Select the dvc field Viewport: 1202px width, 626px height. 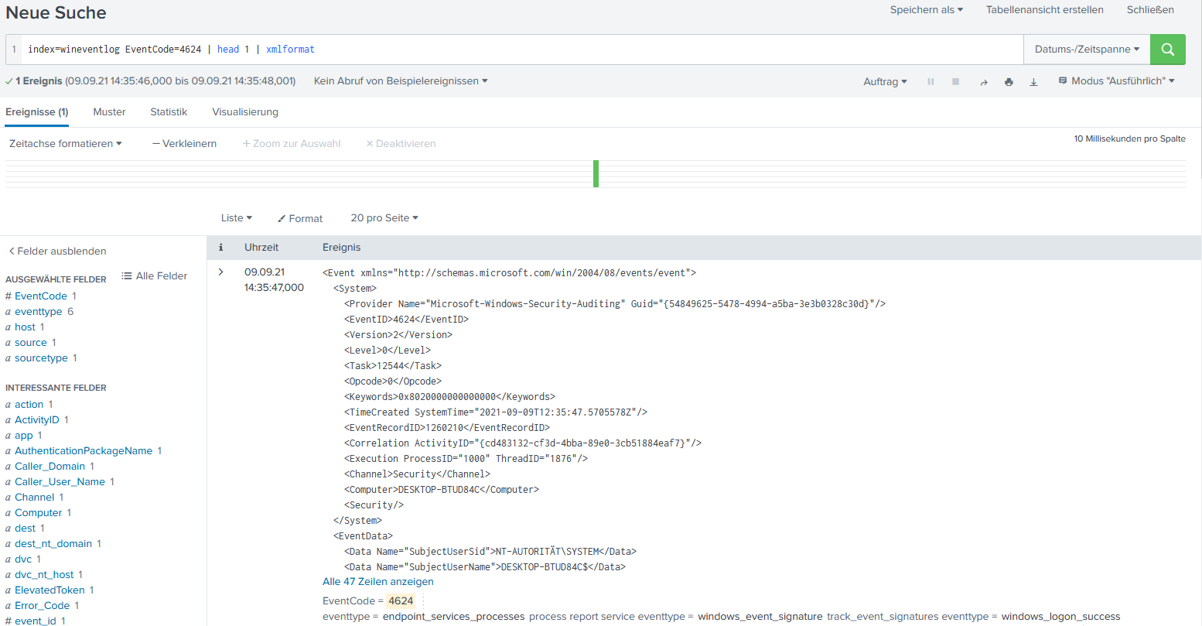point(23,559)
